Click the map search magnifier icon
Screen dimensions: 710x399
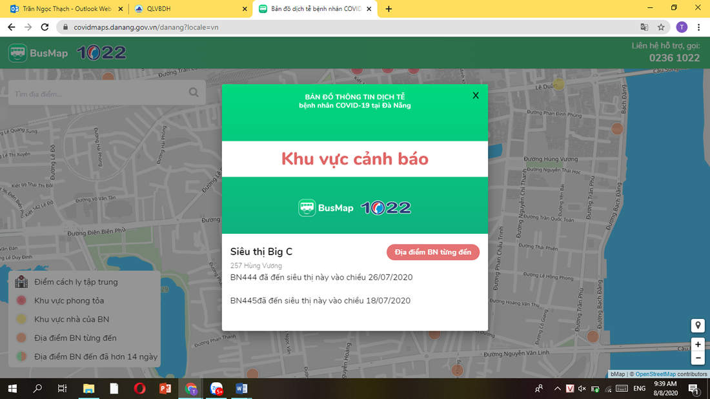coord(194,93)
